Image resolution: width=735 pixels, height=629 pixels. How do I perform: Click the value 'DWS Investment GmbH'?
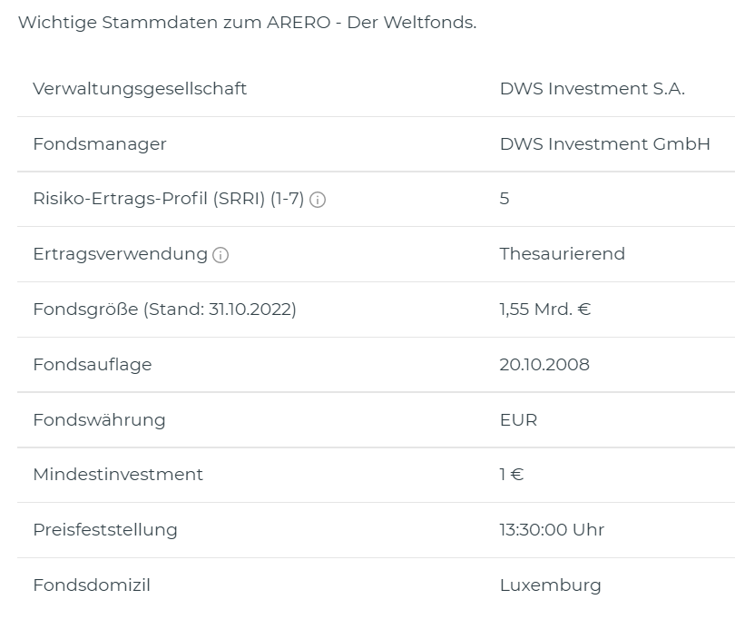pos(604,143)
